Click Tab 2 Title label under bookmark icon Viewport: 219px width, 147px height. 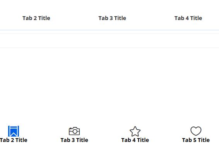14,140
